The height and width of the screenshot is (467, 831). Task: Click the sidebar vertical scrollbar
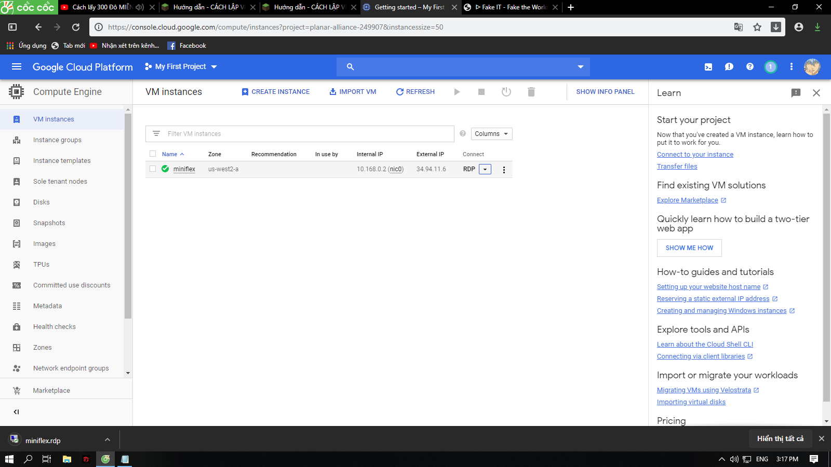point(128,215)
